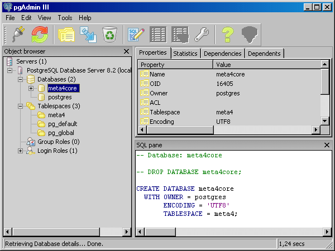The width and height of the screenshot is (335, 251).
Task: Select the postgres database label in tree
Action: click(60, 97)
